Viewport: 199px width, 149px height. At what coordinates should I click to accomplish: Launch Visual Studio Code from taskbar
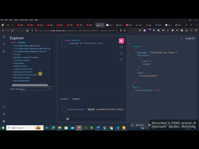pos(118,128)
